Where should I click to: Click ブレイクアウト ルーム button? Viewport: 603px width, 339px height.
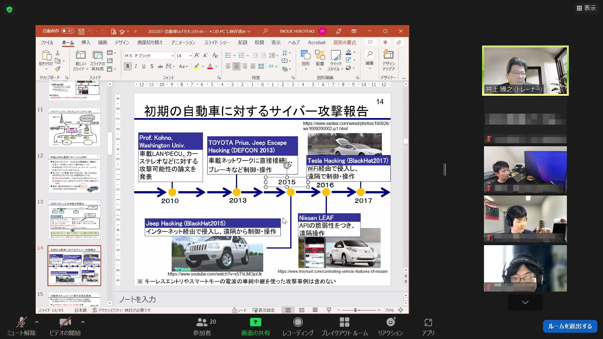[x=344, y=326]
